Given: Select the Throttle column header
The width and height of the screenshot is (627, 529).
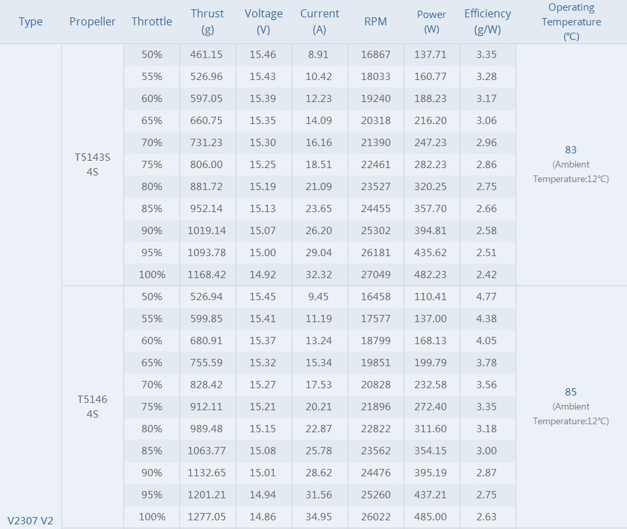Looking at the screenshot, I should pos(151,22).
